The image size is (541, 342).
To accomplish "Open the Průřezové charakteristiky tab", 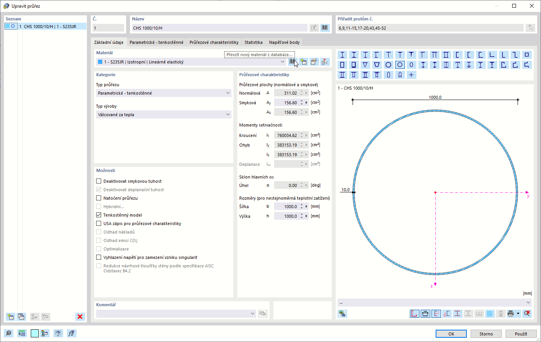I will coord(214,42).
